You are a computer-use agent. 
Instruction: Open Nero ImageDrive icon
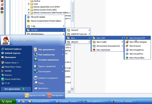127,50
